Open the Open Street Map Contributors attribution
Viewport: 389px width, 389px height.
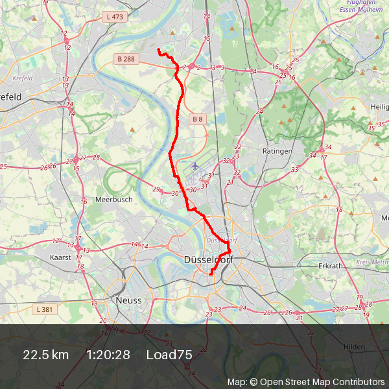coord(306,382)
